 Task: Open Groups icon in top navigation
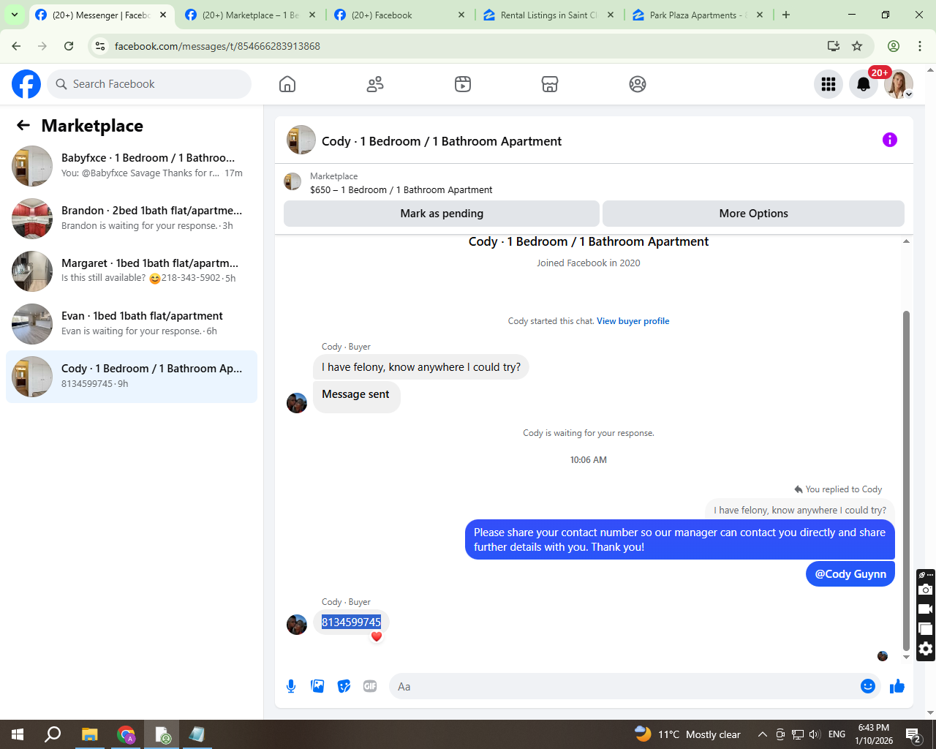tap(638, 84)
